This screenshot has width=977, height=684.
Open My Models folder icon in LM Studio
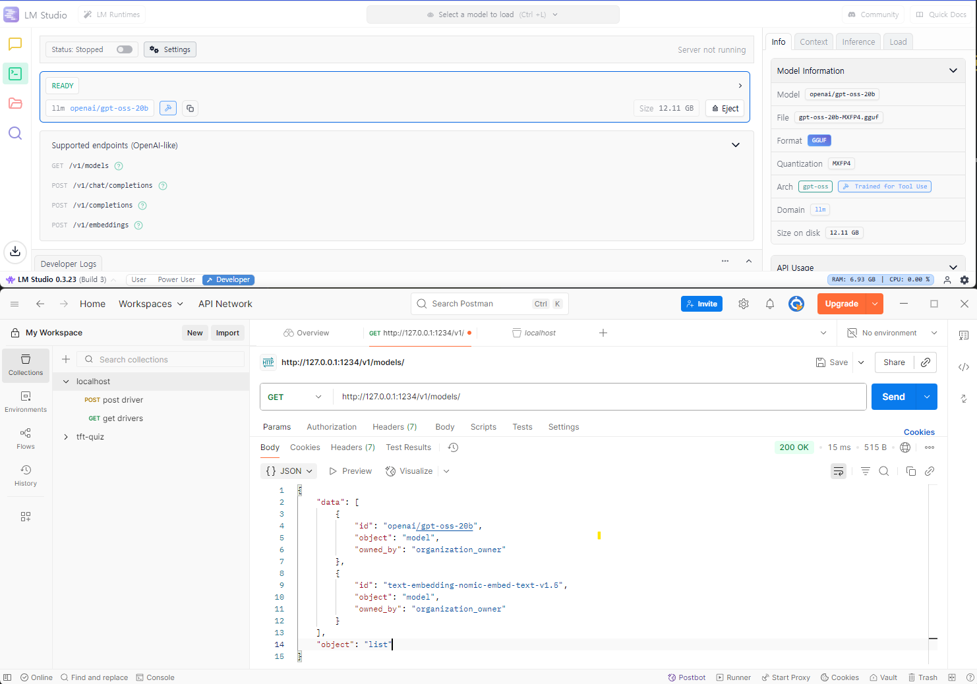point(15,103)
